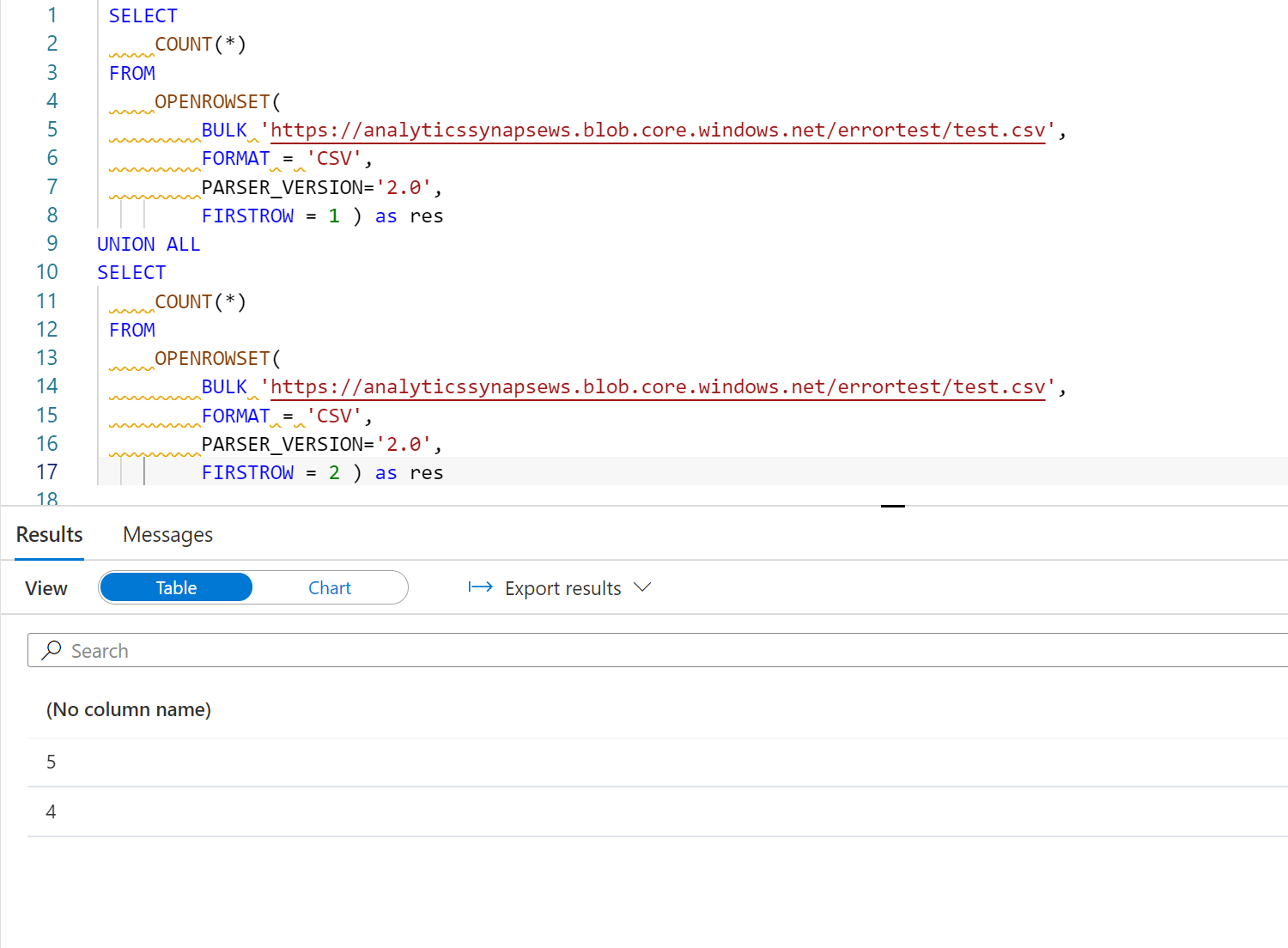Switch view to Chart
Screen dimensions: 1288x948
(330, 587)
